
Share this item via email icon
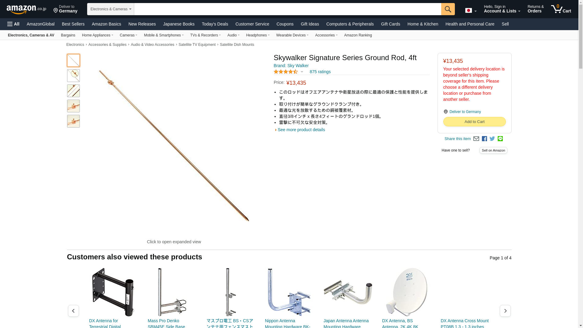coord(476,139)
